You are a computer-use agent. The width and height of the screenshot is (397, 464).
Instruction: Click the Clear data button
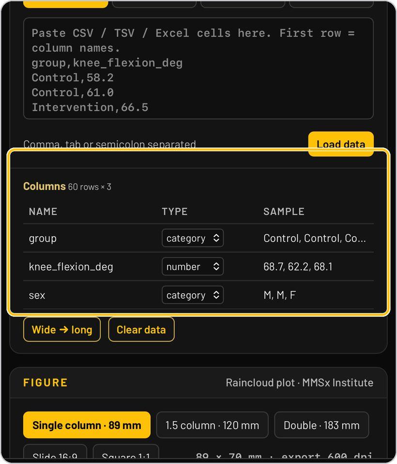141,329
